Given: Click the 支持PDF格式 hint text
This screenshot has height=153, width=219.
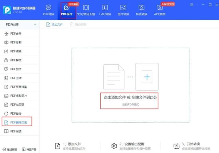Looking at the screenshot, I should click(x=130, y=104).
